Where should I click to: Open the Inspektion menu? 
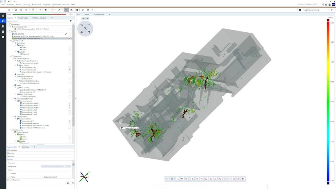[x=48, y=5]
